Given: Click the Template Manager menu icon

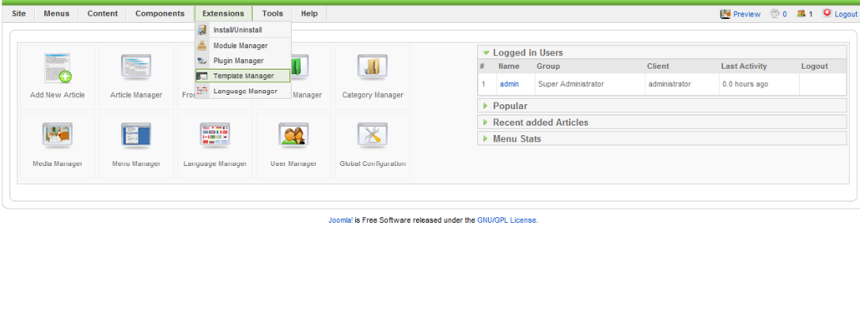Looking at the screenshot, I should click(x=202, y=76).
